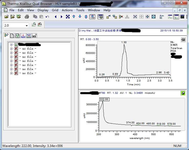The image size is (189, 150).
Task: Toggle the pin on spectrum pane
Action: pyautogui.click(x=183, y=93)
